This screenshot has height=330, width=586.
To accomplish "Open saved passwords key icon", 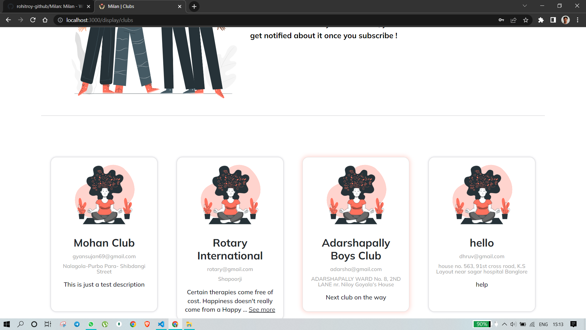I will coord(501,20).
